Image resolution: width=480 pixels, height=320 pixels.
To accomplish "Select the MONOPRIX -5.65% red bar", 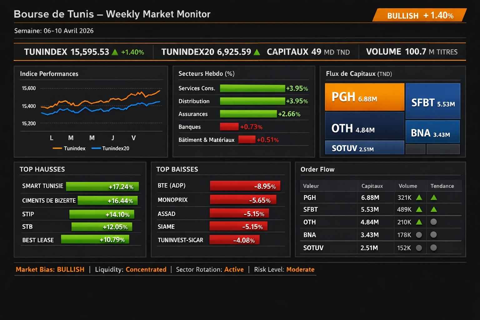I will click(x=243, y=200).
